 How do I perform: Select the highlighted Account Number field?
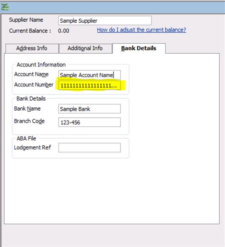point(89,85)
